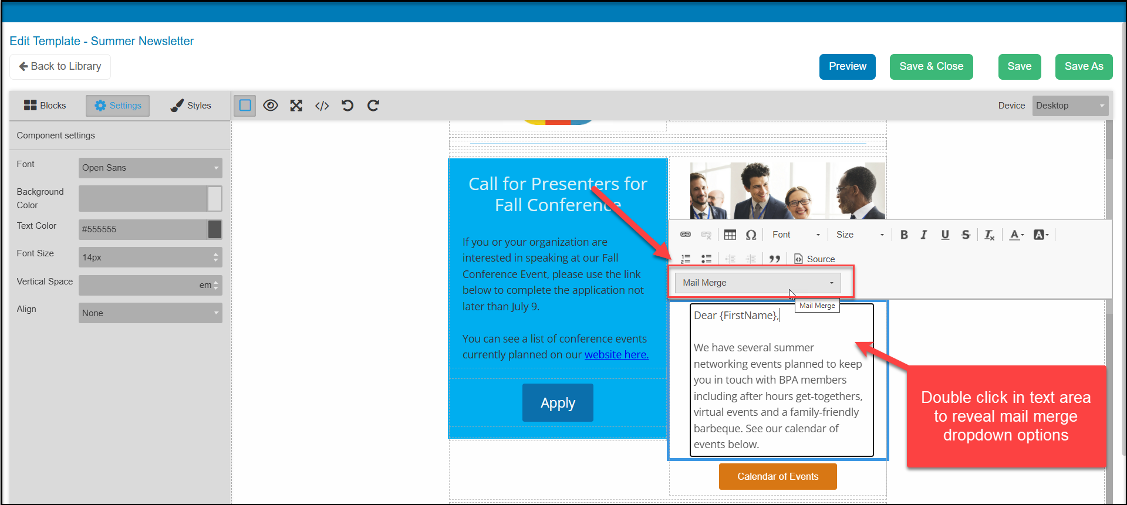Open the Mail Merge dropdown

pos(758,283)
